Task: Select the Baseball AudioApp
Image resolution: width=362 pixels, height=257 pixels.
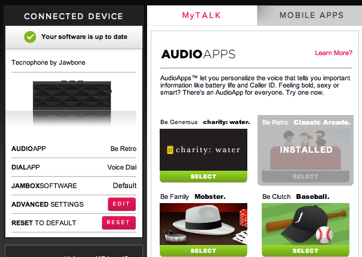Action: click(306, 250)
